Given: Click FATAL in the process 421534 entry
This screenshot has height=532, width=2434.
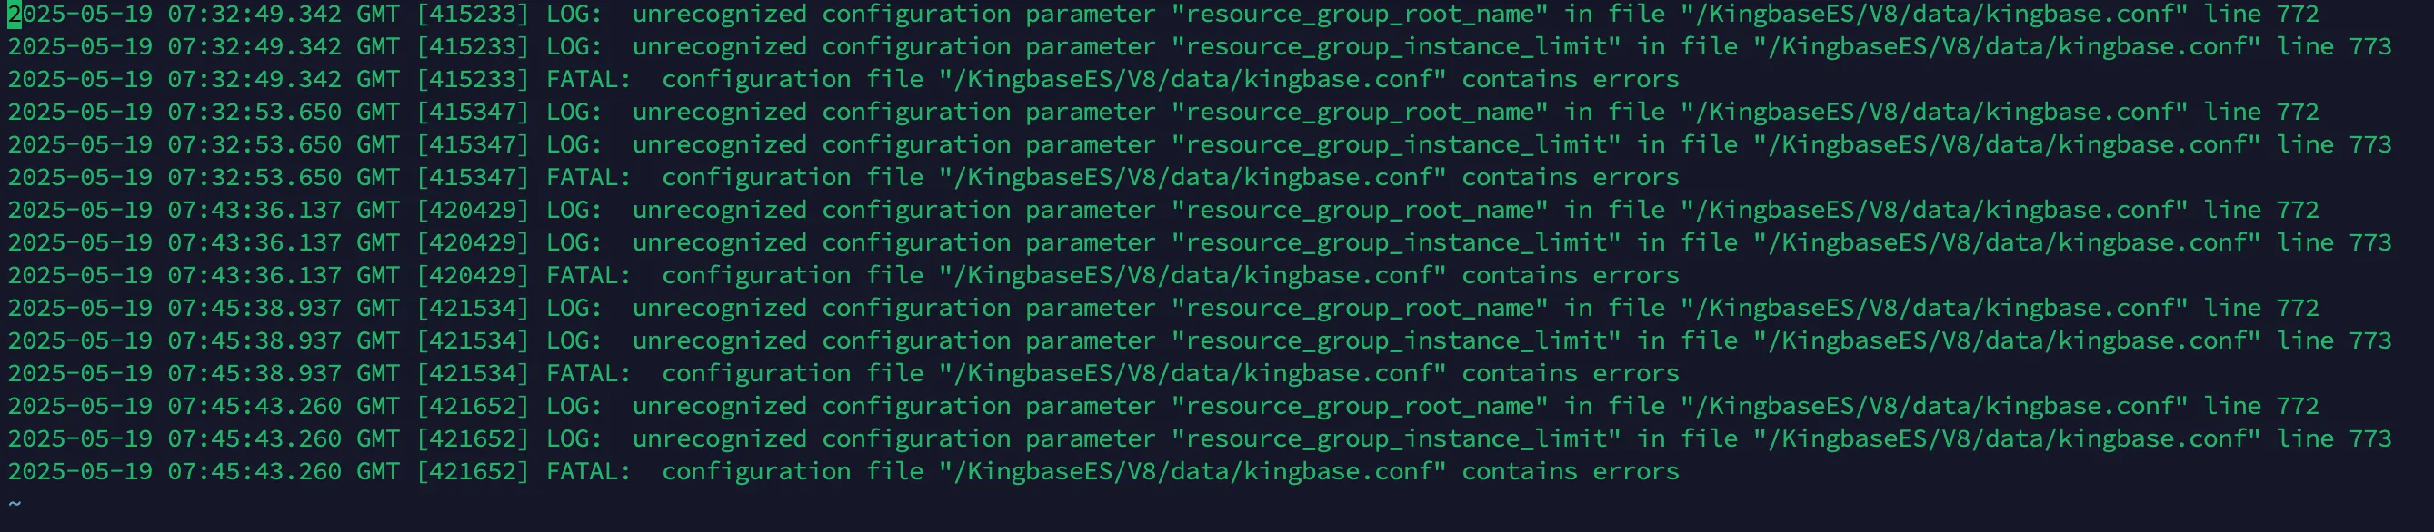Looking at the screenshot, I should (x=588, y=373).
